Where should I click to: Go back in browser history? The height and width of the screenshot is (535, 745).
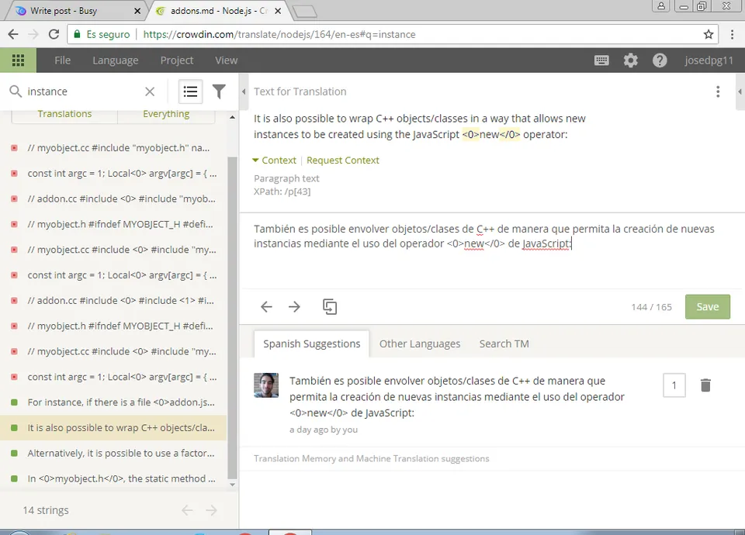tap(13, 34)
